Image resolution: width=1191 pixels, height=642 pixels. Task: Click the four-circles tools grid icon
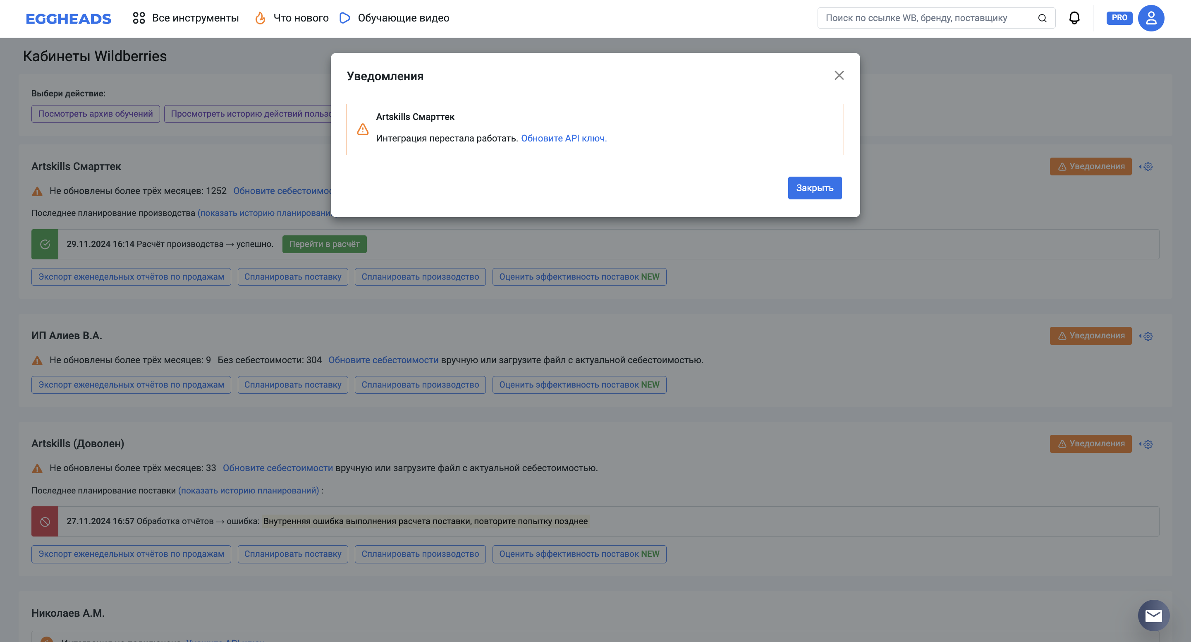pyautogui.click(x=139, y=18)
